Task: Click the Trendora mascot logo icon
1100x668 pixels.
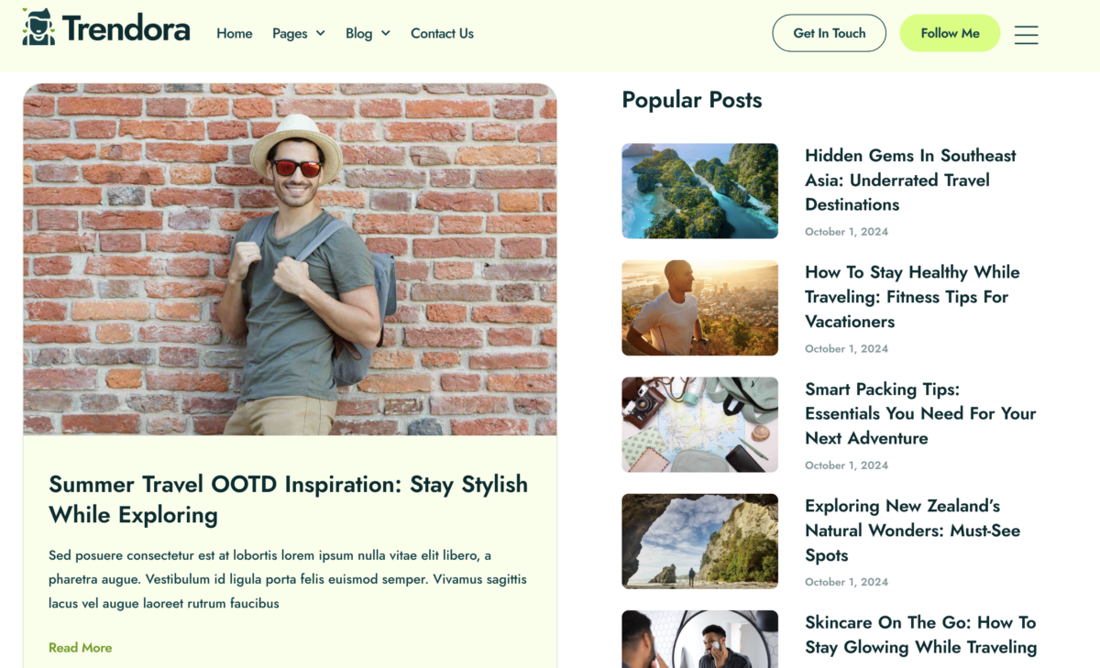Action: pos(37,27)
